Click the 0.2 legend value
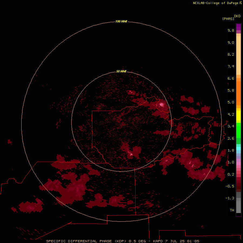The height and width of the screenshot is (243, 243). tap(231, 174)
